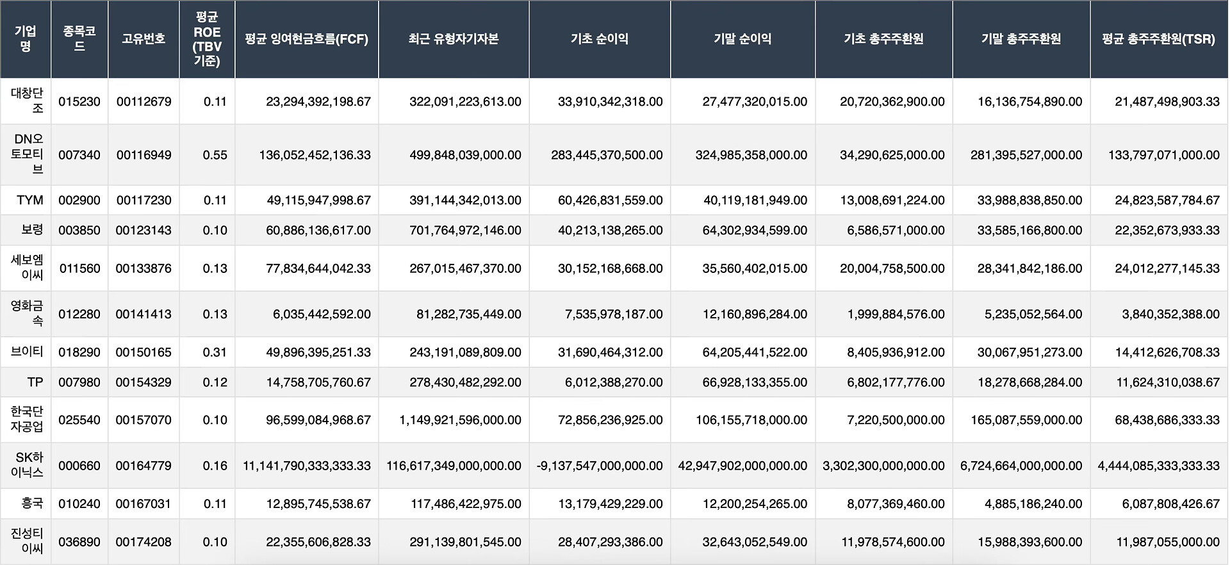Viewport: 1230px width, 565px height.
Task: Select 브이티 average ROE value 0.31
Action: pos(215,352)
